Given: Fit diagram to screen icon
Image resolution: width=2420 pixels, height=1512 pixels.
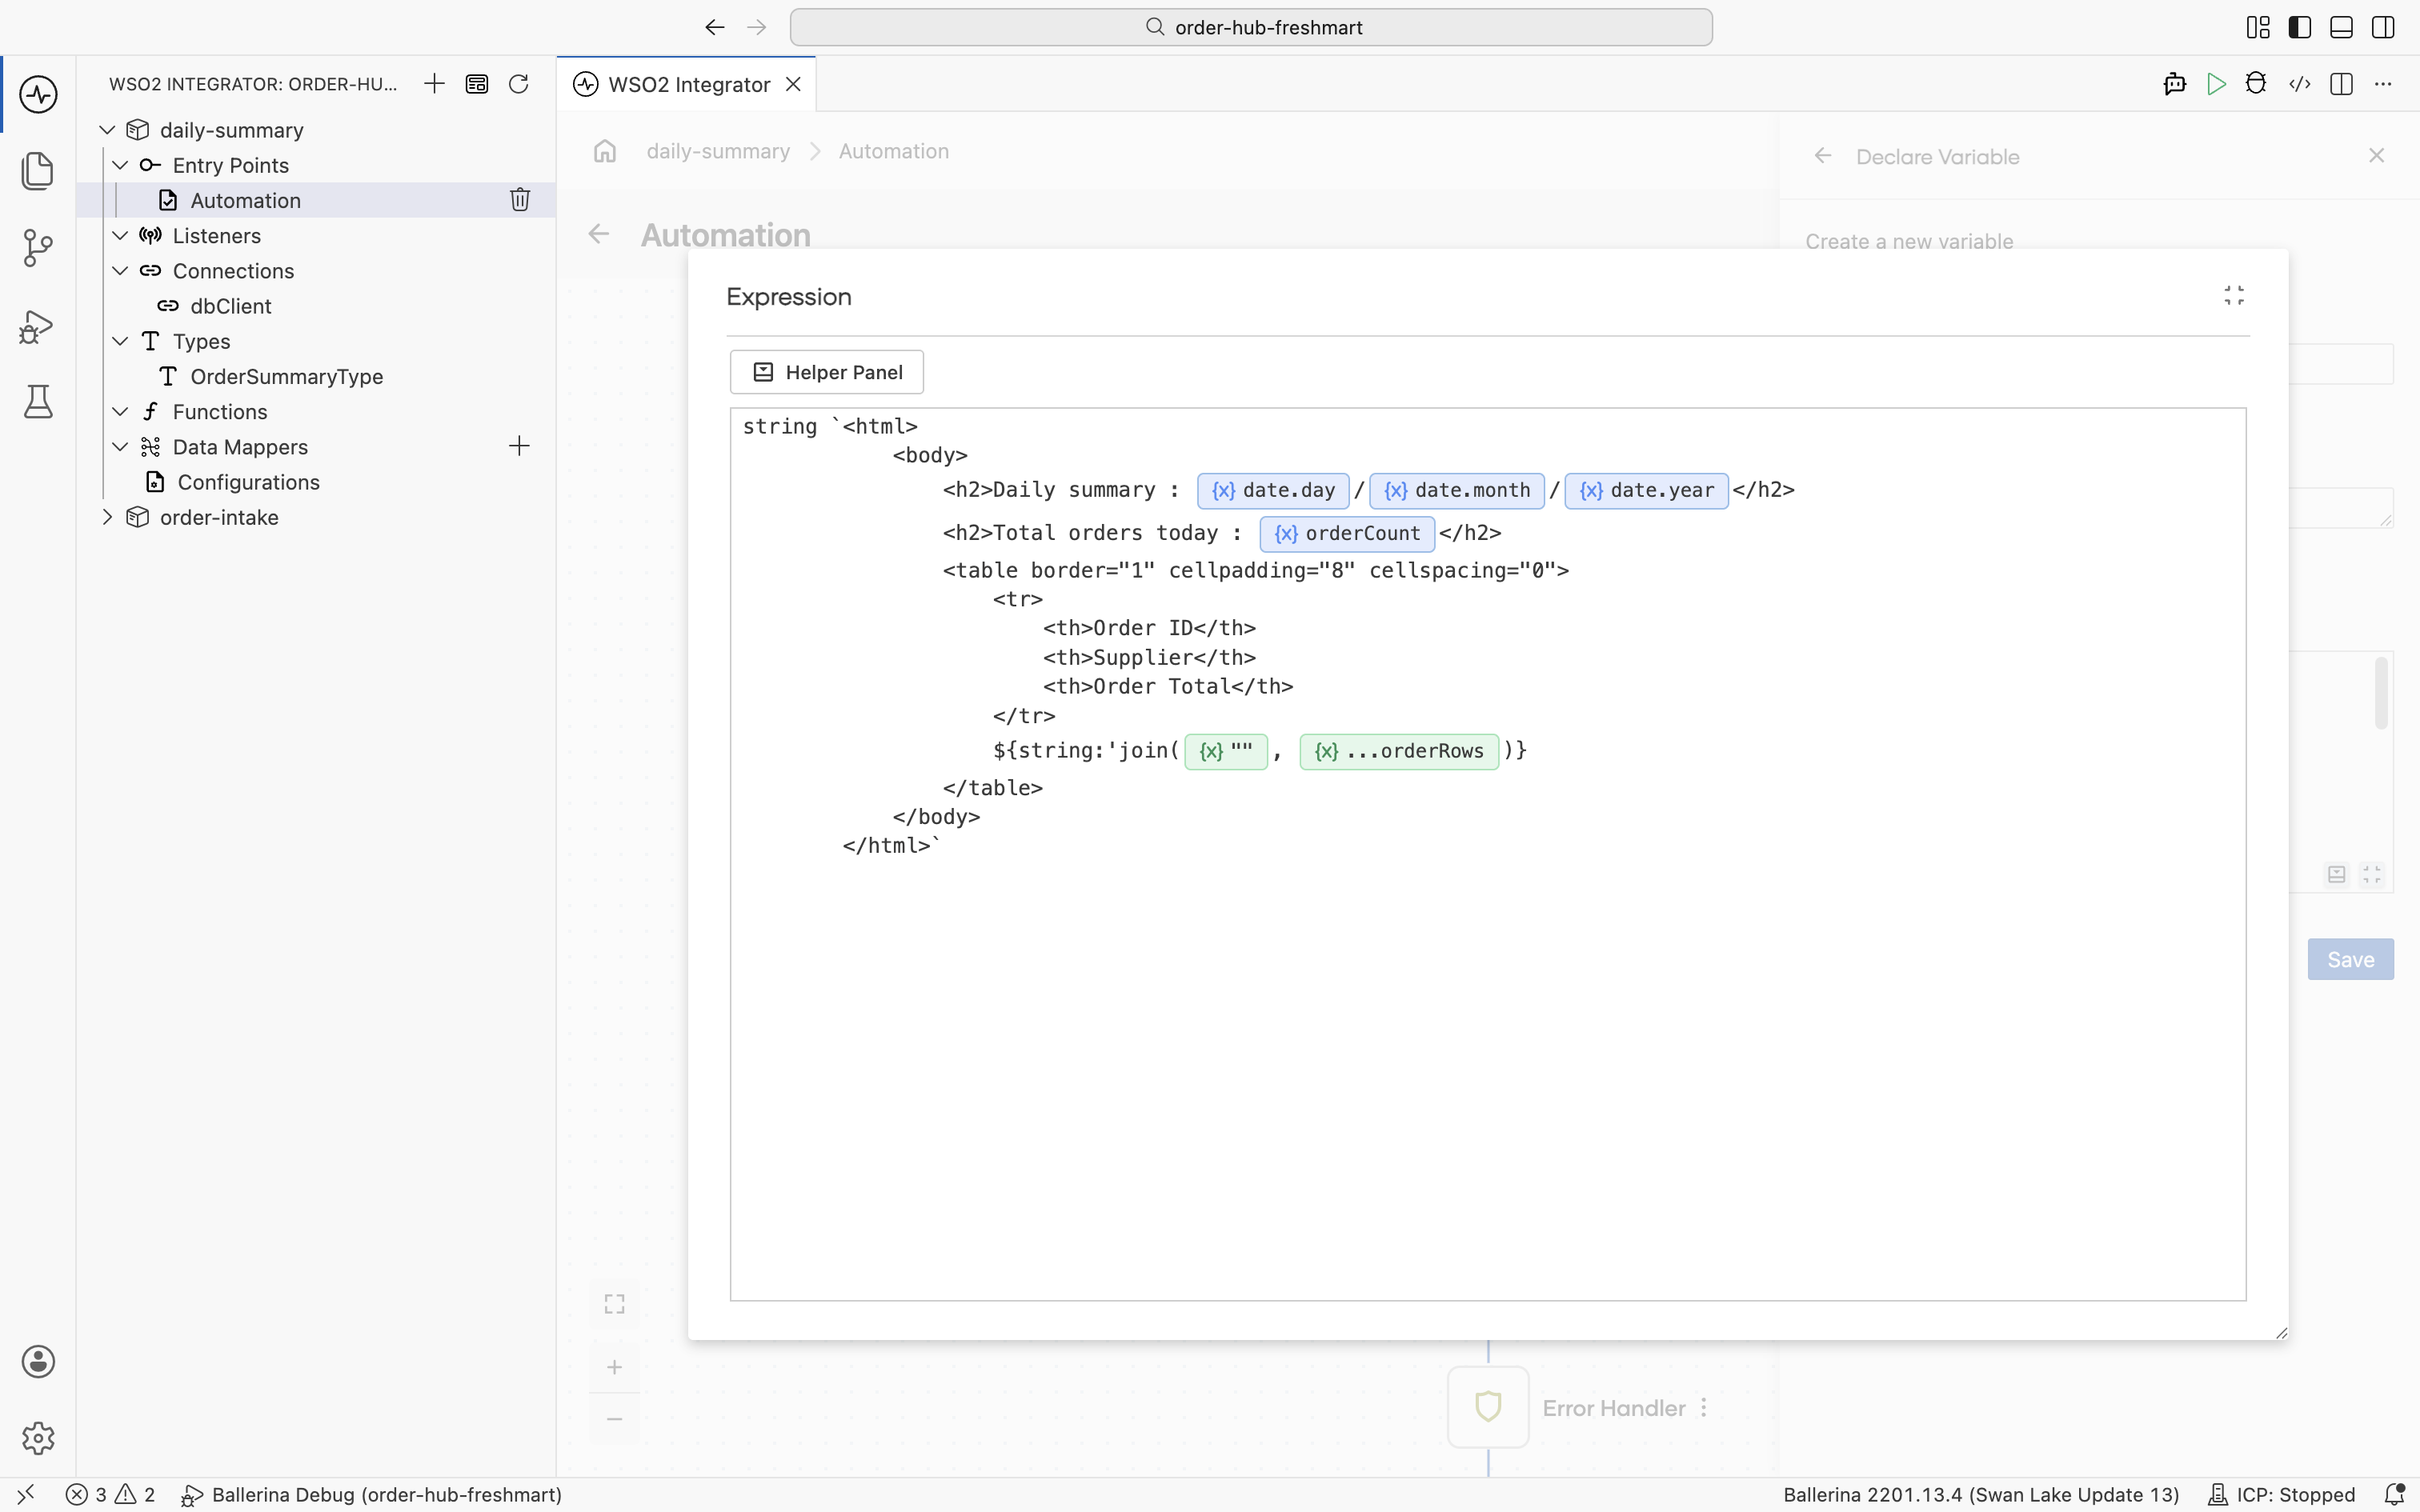Looking at the screenshot, I should [615, 1304].
